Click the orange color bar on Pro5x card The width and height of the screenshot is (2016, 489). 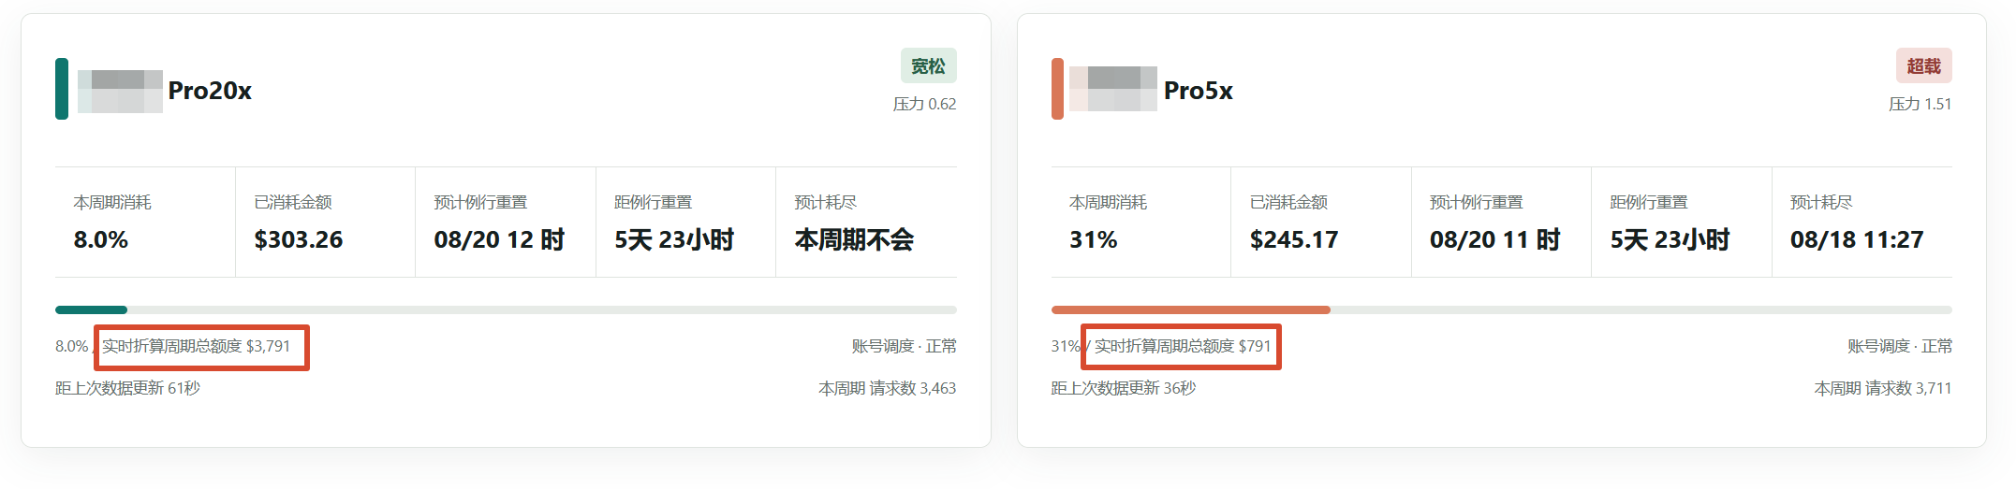1057,89
